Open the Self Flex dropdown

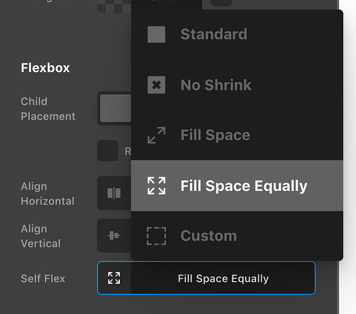(x=206, y=278)
